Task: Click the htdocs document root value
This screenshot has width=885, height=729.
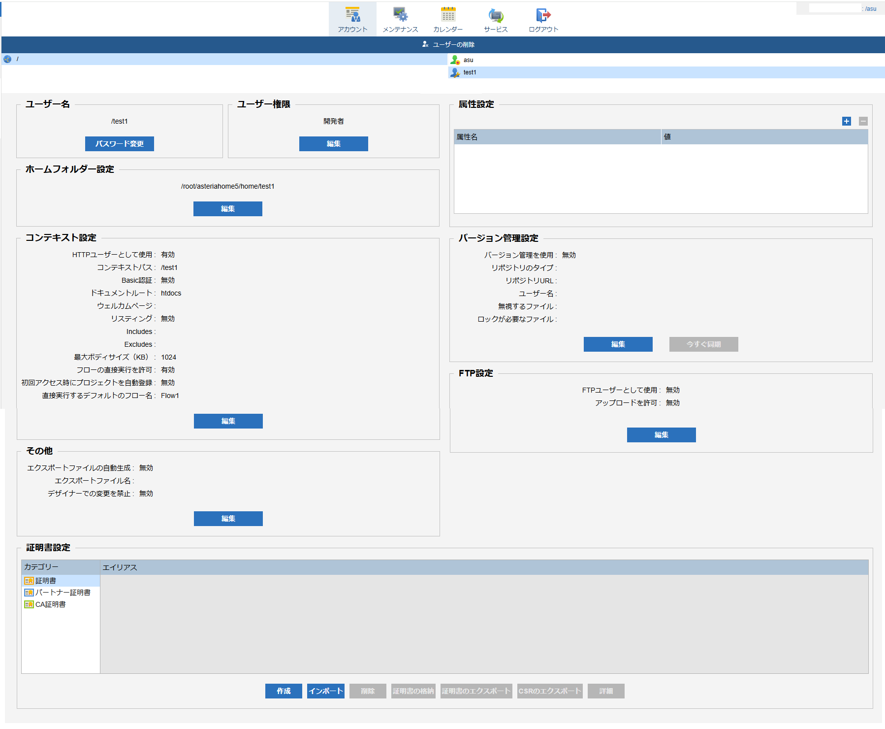Action: [x=171, y=293]
